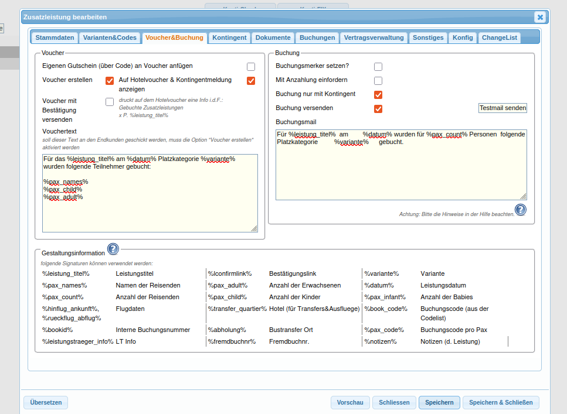Enable Eigenen Gutschein an Voucher anfügen
The image size is (567, 414).
tap(251, 67)
